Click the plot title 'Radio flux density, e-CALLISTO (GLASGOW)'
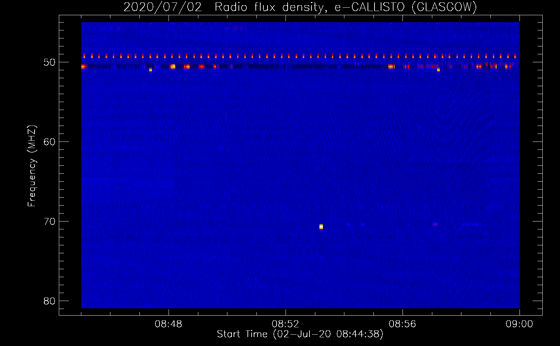 point(346,7)
